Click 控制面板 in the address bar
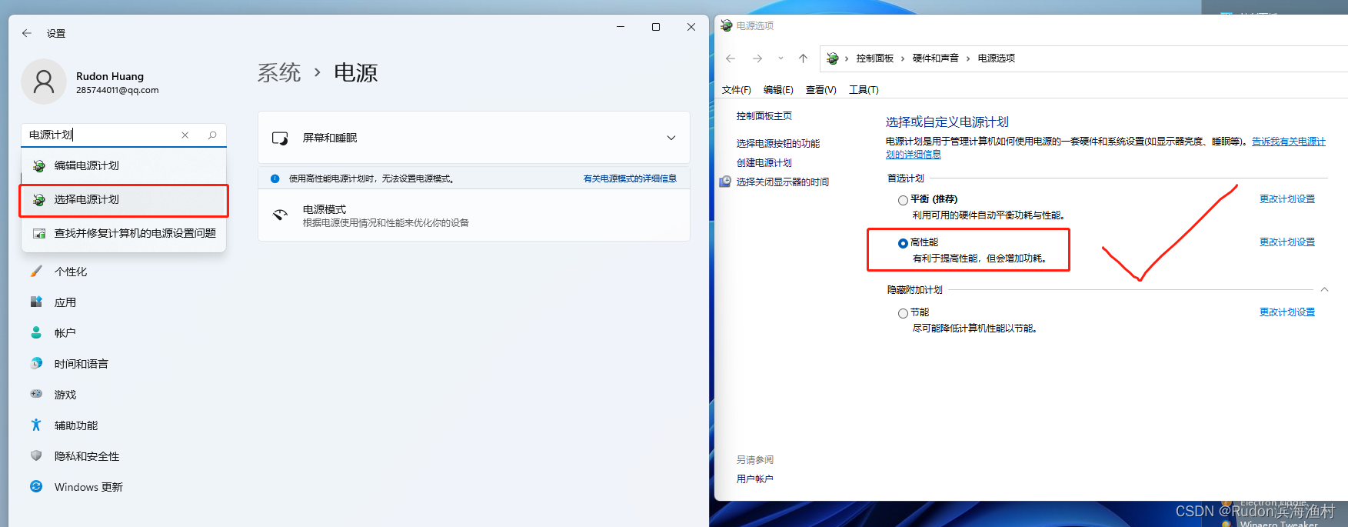The height and width of the screenshot is (527, 1348). pos(875,58)
